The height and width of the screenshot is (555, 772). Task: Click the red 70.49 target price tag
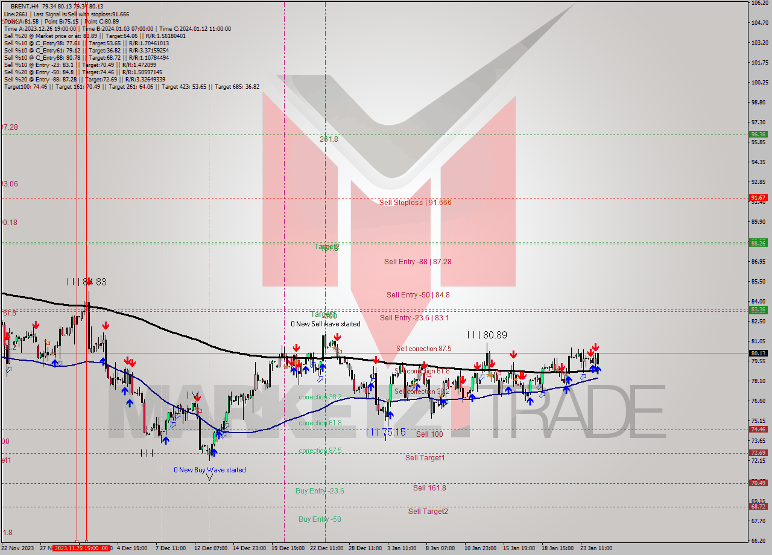758,483
